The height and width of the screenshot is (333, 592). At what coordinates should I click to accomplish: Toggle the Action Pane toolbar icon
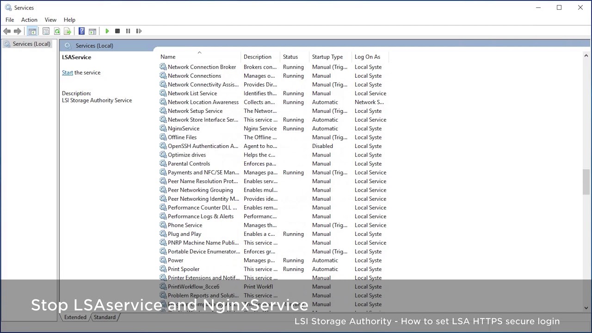point(92,31)
